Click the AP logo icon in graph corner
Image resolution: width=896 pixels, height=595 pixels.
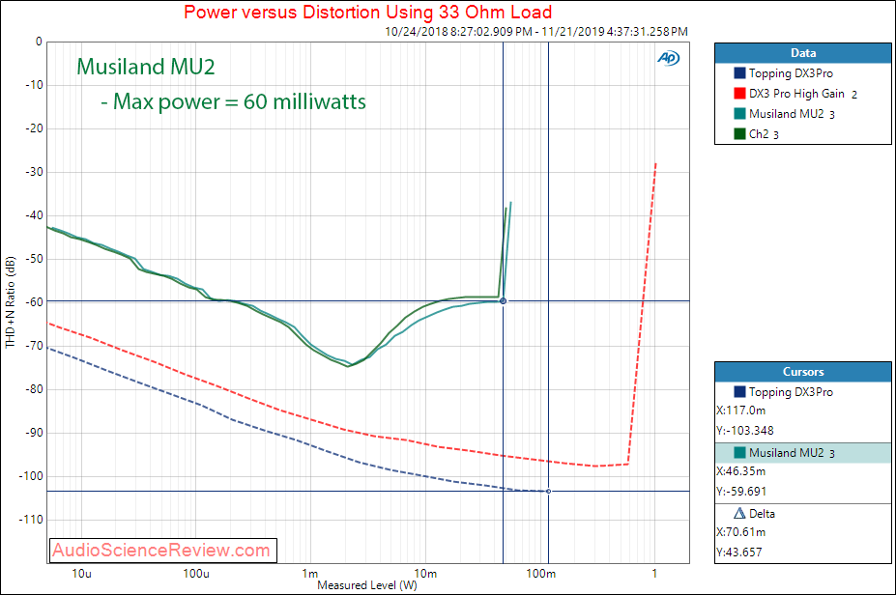pos(668,58)
